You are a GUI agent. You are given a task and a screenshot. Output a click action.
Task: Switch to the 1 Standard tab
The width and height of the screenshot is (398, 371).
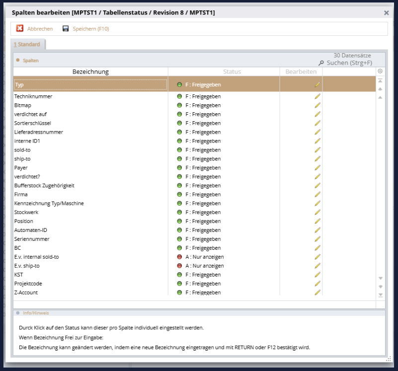pyautogui.click(x=27, y=45)
